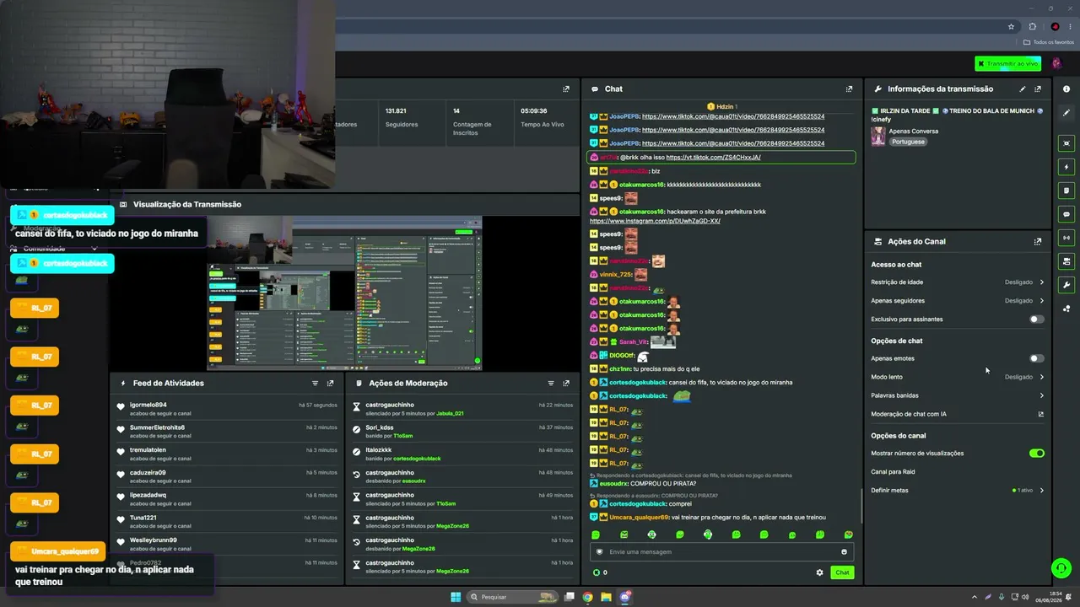Viewport: 1080px width, 607px height.
Task: Bookmark this page with the star icon
Action: click(1011, 27)
